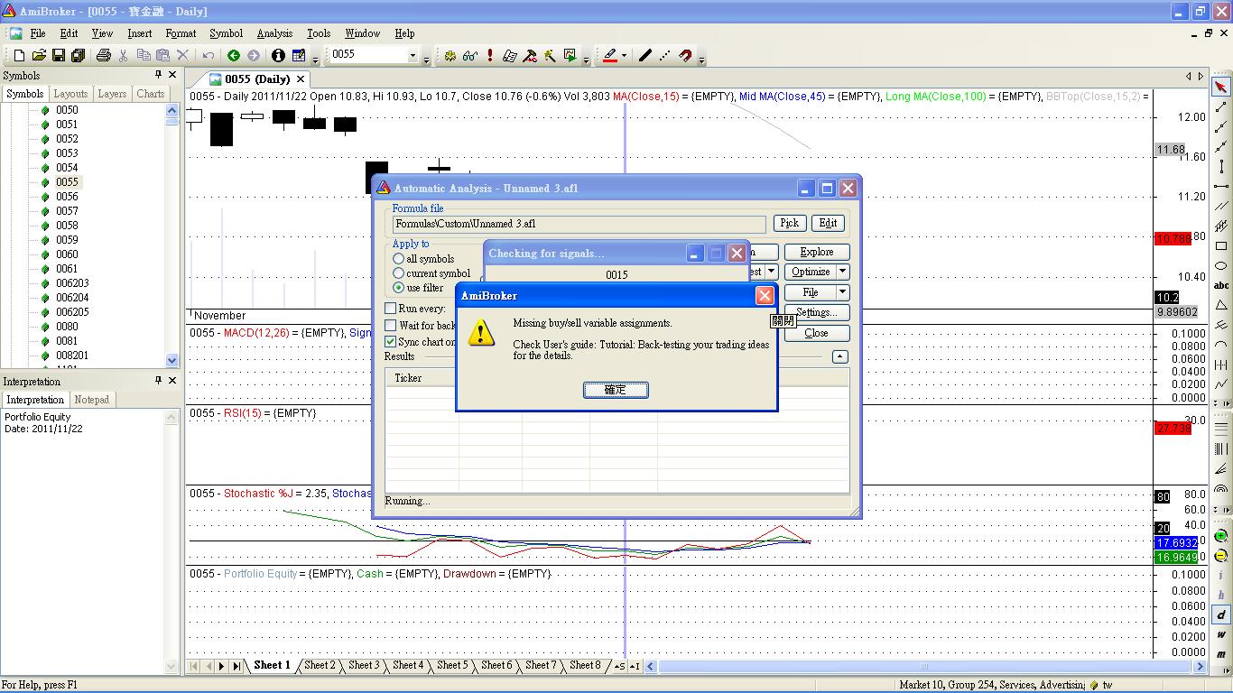Select the parallel lines drawing tool
Screen dimensions: 1233x693
pos(1221,206)
